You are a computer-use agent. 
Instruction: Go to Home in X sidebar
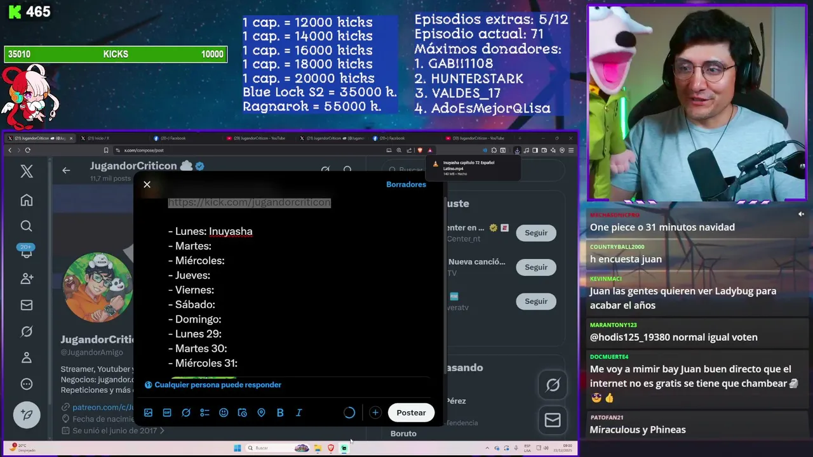click(x=27, y=200)
